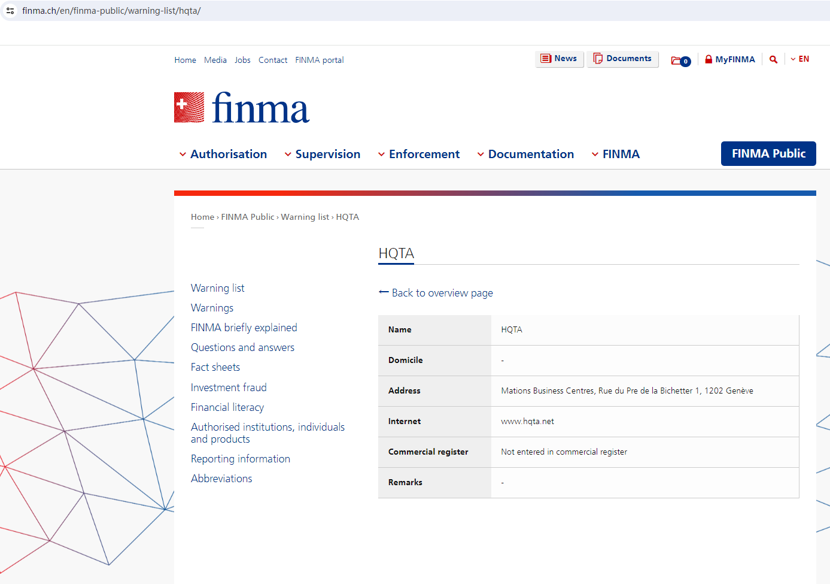Open the News button

560,59
